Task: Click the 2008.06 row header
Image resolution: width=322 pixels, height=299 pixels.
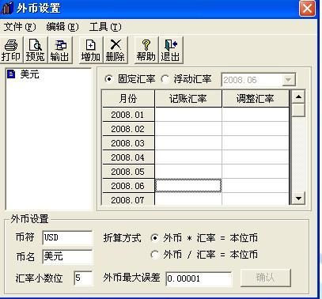Action: point(128,186)
